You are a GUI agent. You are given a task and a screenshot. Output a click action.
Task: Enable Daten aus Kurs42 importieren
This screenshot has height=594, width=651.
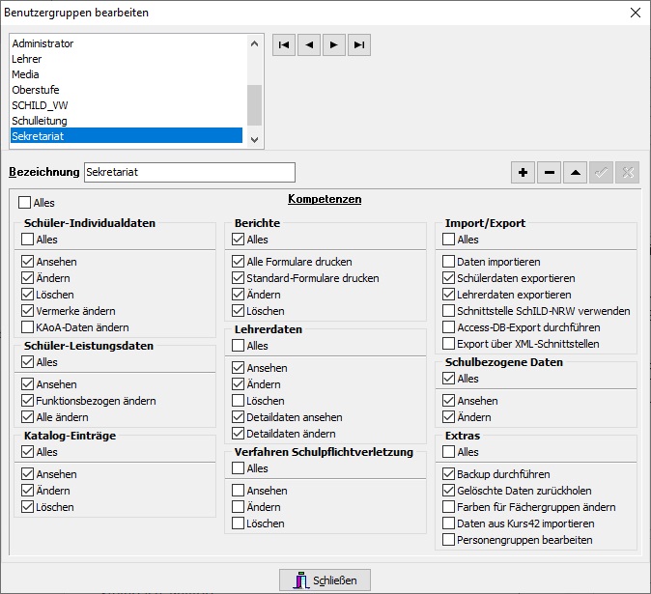tap(448, 523)
